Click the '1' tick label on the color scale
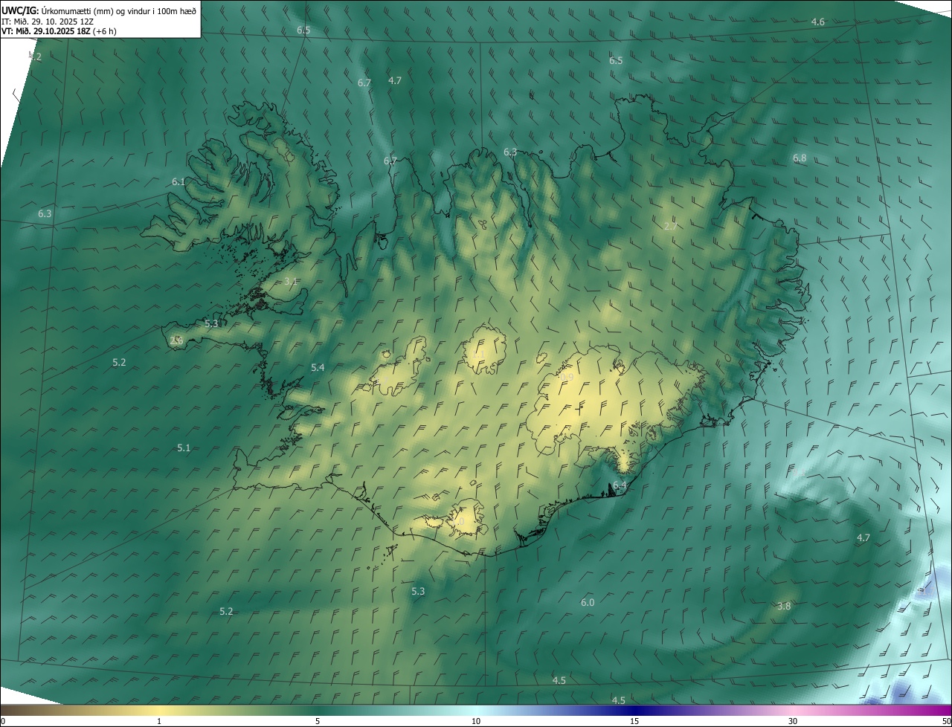952x727 pixels. pos(159,721)
